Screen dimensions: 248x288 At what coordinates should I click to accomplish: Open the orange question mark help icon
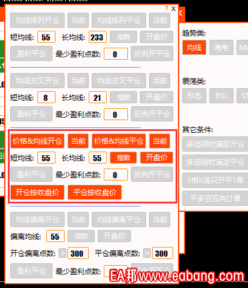[x=167, y=8]
